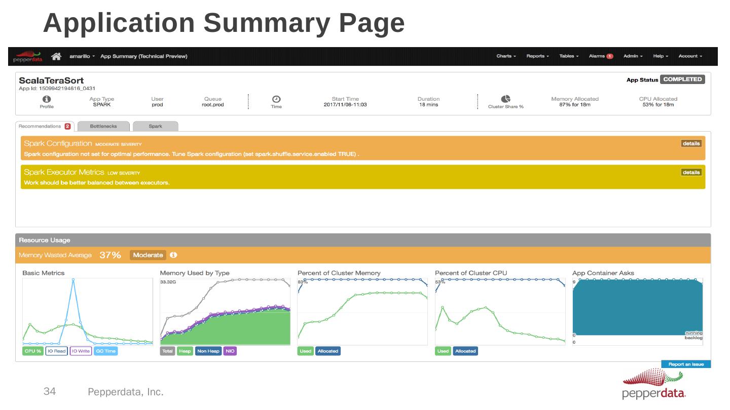Toggle GC Time series legend
The width and height of the screenshot is (730, 410).
(x=106, y=351)
